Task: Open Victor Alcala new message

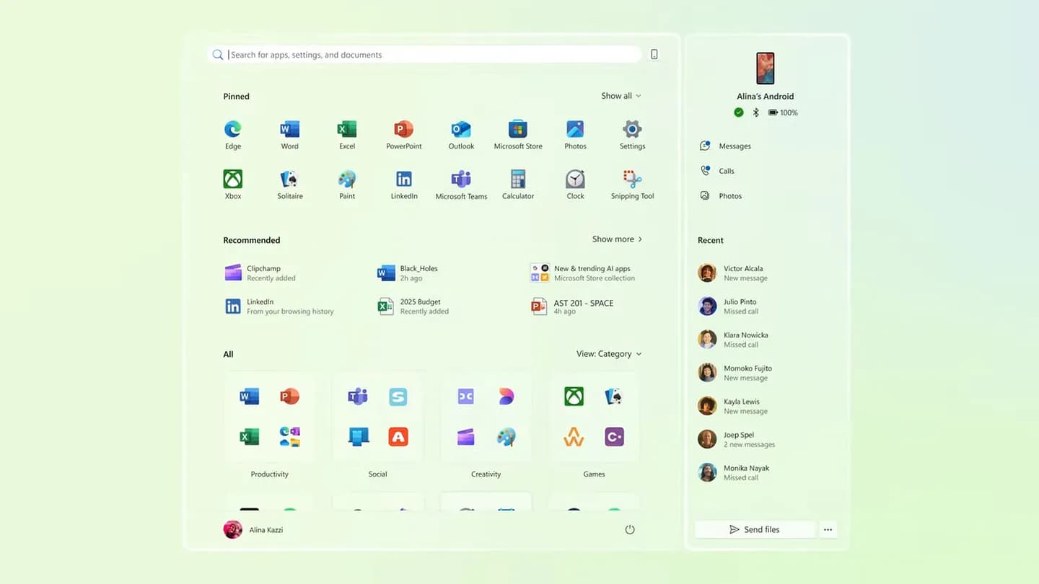Action: pyautogui.click(x=732, y=273)
